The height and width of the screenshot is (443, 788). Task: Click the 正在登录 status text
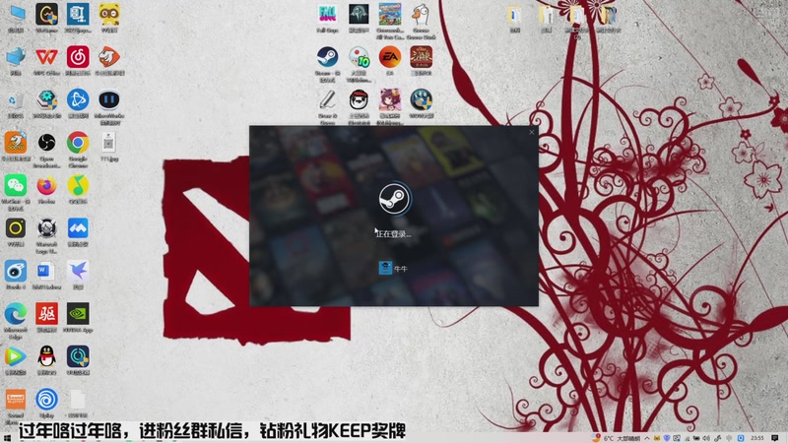393,234
